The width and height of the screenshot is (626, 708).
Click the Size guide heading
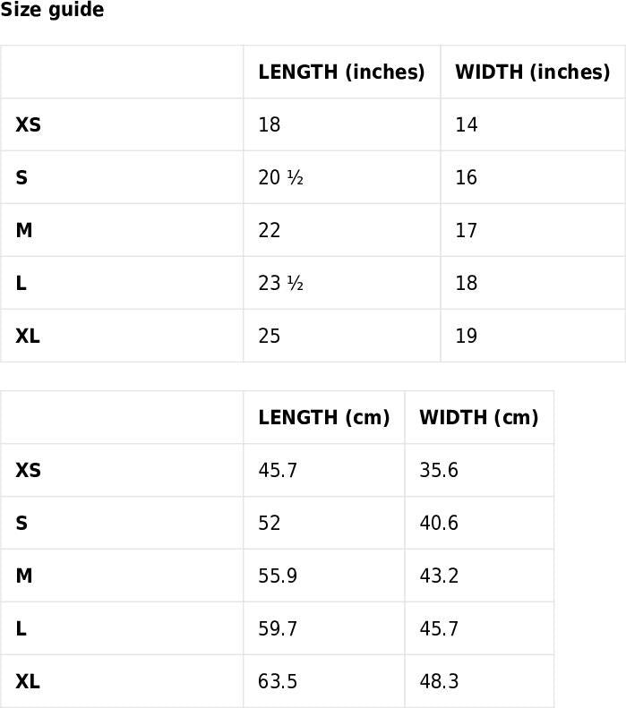(52, 10)
